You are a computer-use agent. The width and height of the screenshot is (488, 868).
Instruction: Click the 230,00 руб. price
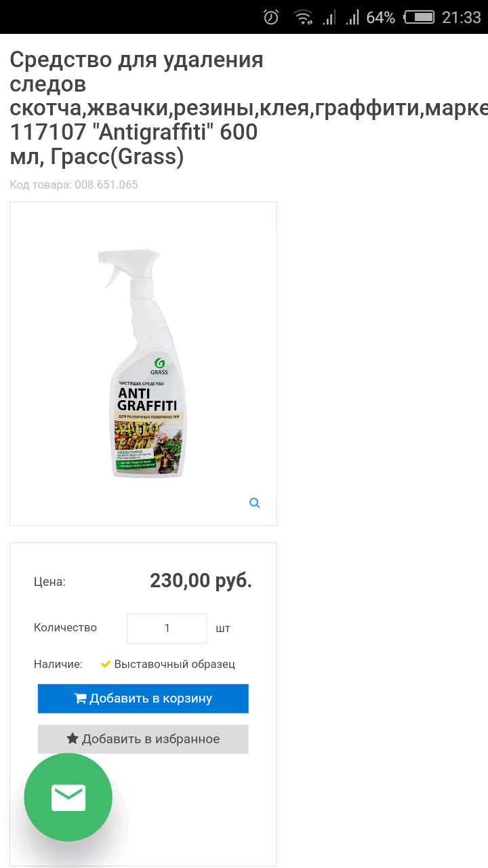[201, 581]
